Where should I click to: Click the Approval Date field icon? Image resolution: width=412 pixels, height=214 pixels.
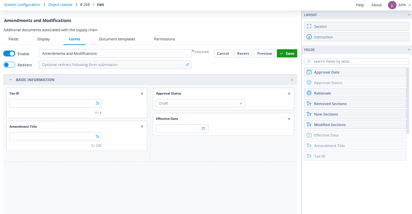(x=309, y=72)
